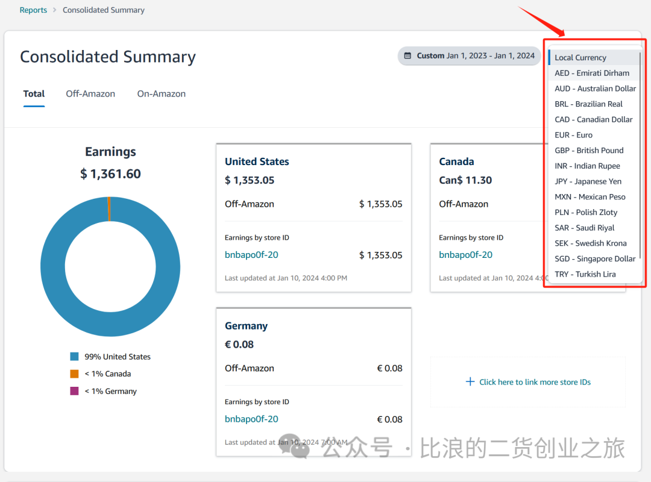Choose INR - Indian Rupee currency
This screenshot has height=482, width=651.
click(594, 166)
